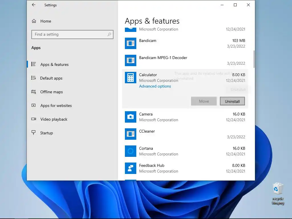Open Calculator Advanced options link
This screenshot has width=292, height=219.
pyautogui.click(x=155, y=86)
